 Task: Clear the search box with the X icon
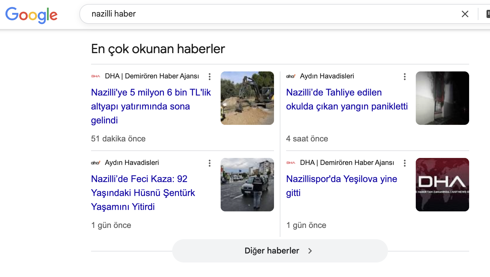(x=465, y=14)
